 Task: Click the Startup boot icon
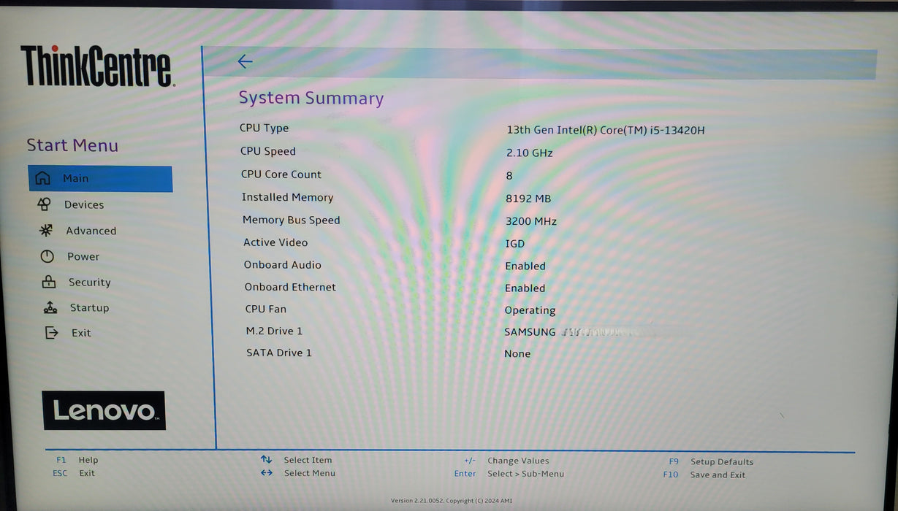click(50, 307)
